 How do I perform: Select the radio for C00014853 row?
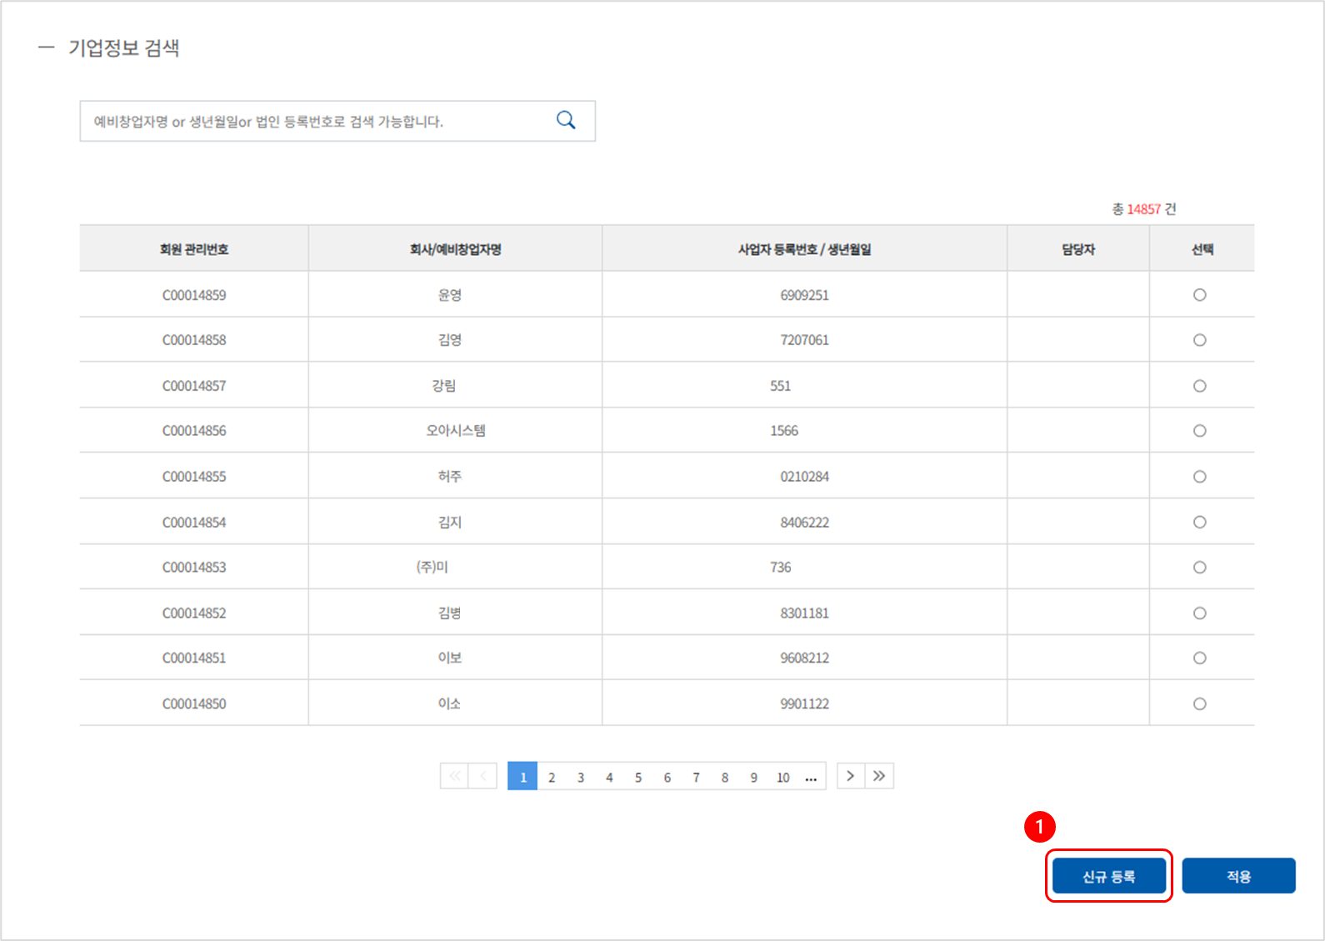(1199, 568)
